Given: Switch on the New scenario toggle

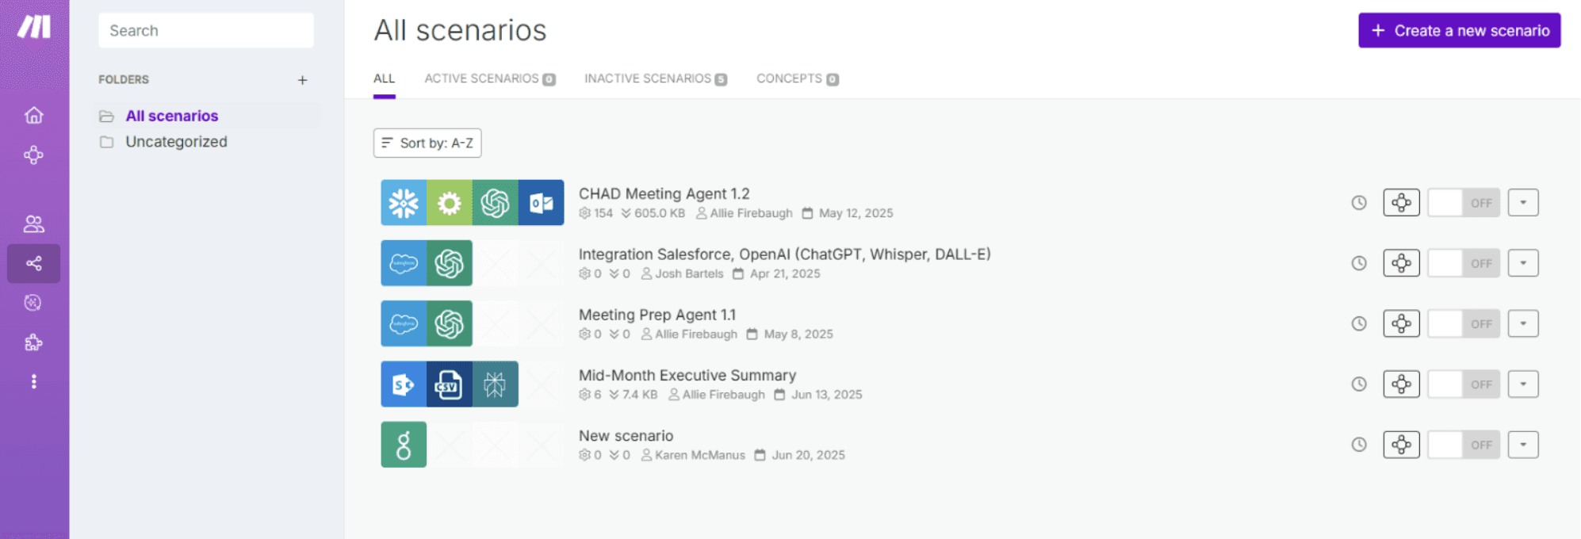Looking at the screenshot, I should [1464, 445].
